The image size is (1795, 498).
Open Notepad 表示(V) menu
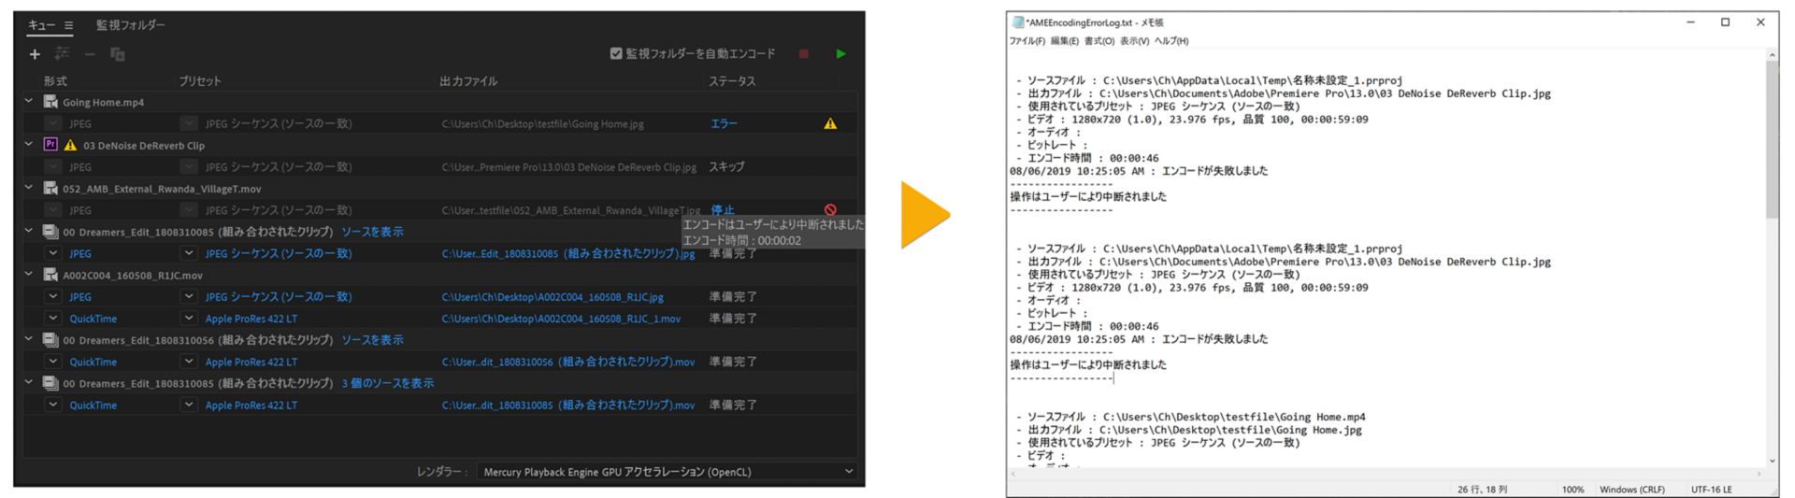click(1134, 41)
